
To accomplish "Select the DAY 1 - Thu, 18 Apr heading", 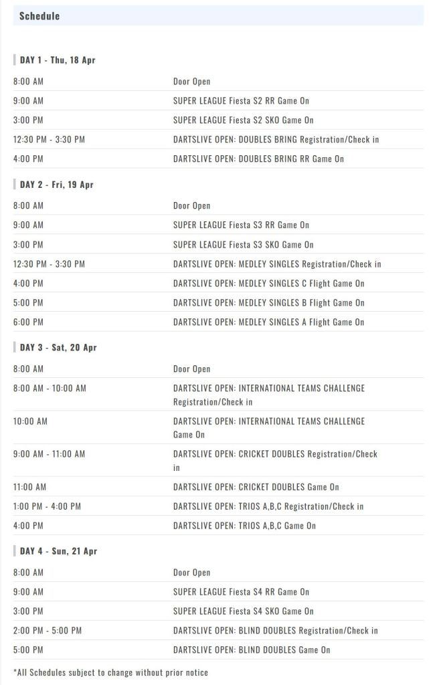I will click(x=58, y=60).
